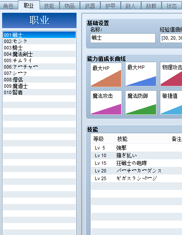Select class 002:モンク in the list

(x=40, y=41)
